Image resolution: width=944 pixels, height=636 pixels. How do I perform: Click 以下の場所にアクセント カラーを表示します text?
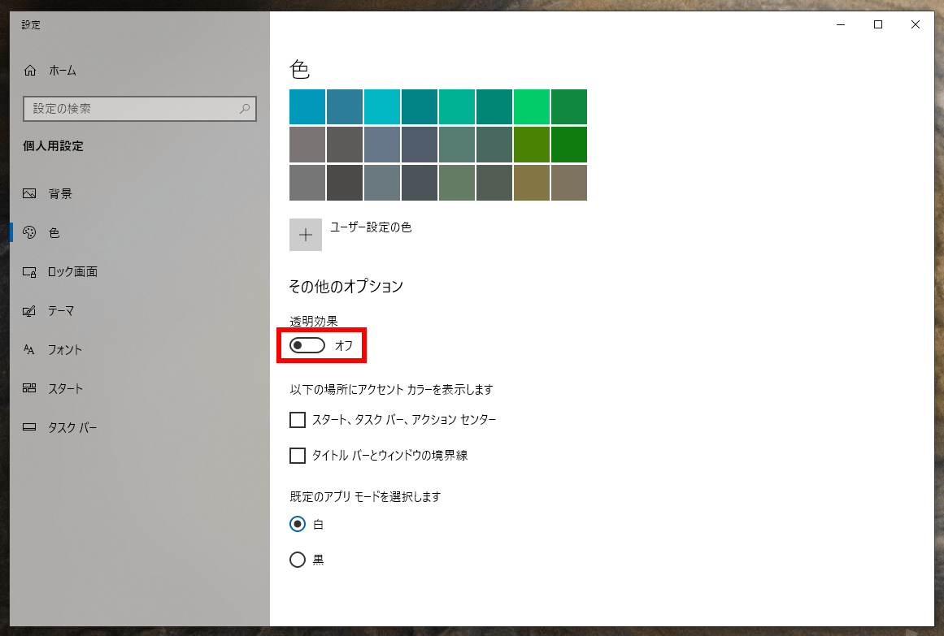tap(391, 390)
